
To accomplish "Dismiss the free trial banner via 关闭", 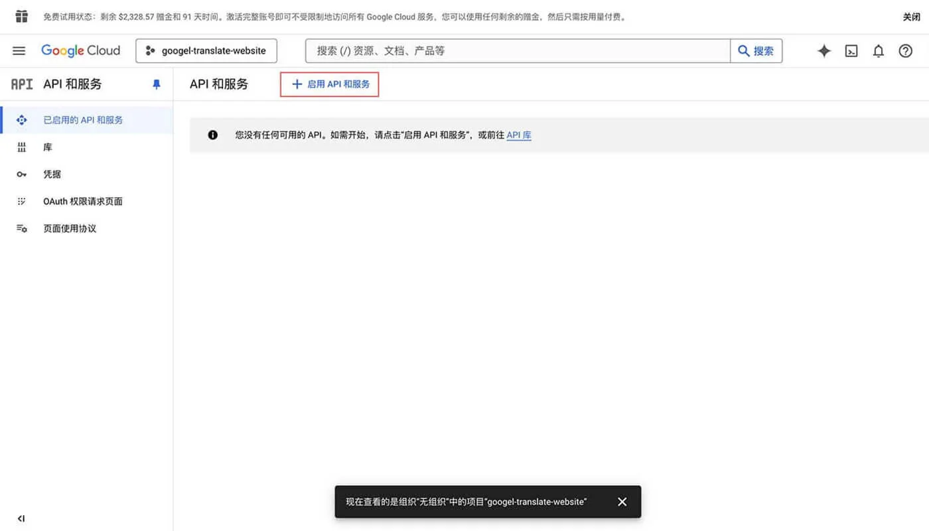I will (912, 17).
